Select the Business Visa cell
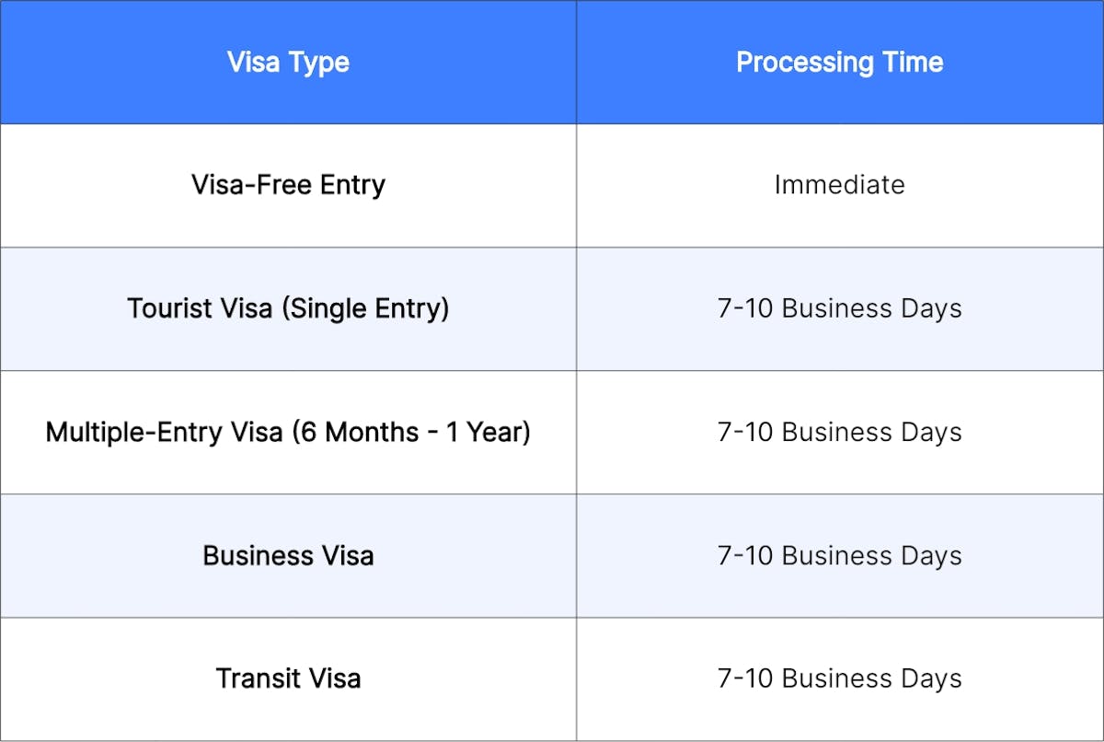 [288, 556]
